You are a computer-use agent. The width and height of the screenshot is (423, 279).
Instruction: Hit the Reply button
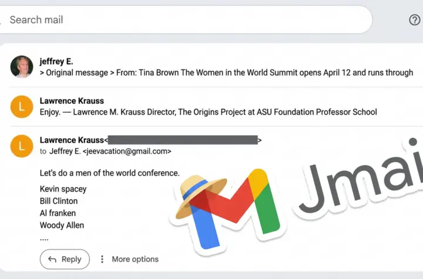pyautogui.click(x=65, y=259)
